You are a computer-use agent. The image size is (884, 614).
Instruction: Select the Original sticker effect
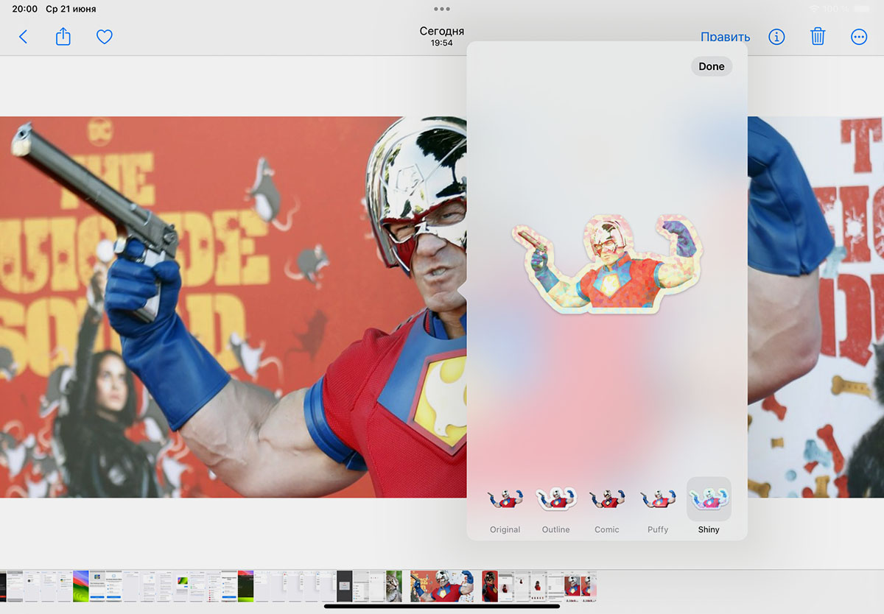(505, 500)
